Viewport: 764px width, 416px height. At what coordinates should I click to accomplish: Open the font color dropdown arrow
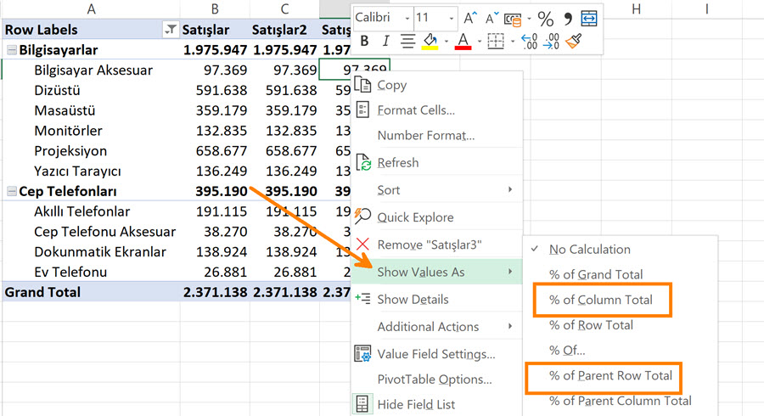(480, 42)
